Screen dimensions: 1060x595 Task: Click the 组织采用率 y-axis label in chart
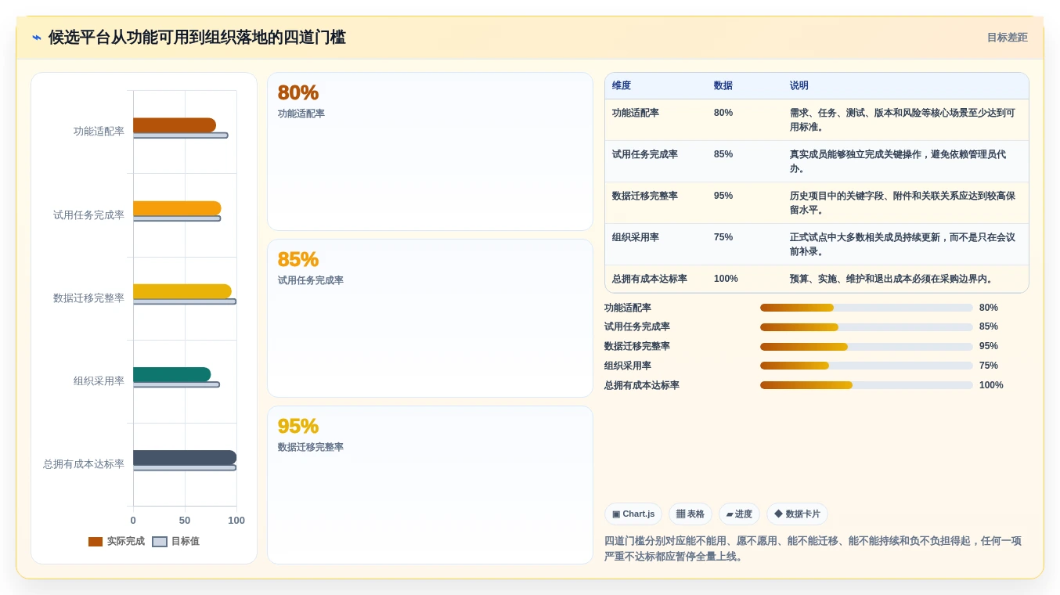(99, 381)
